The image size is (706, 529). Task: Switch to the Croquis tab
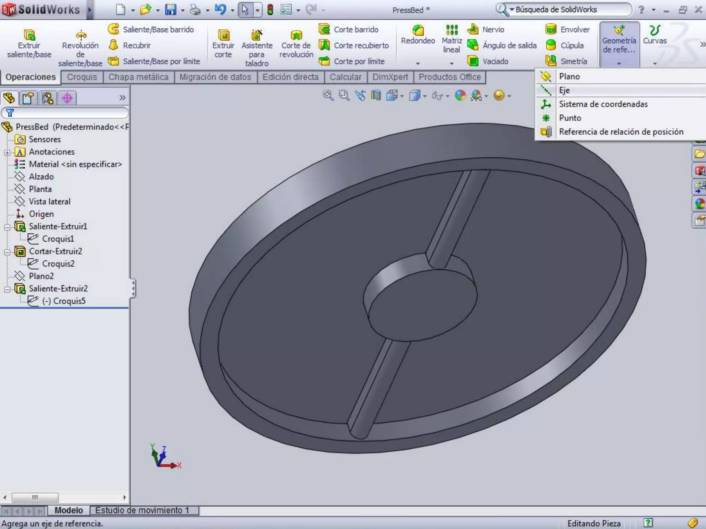[82, 77]
